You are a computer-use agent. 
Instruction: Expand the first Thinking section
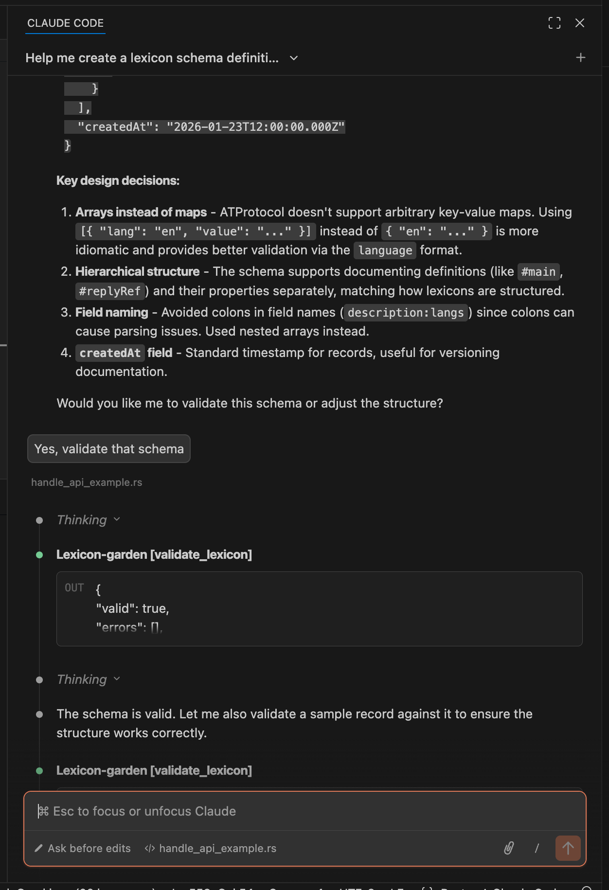88,520
